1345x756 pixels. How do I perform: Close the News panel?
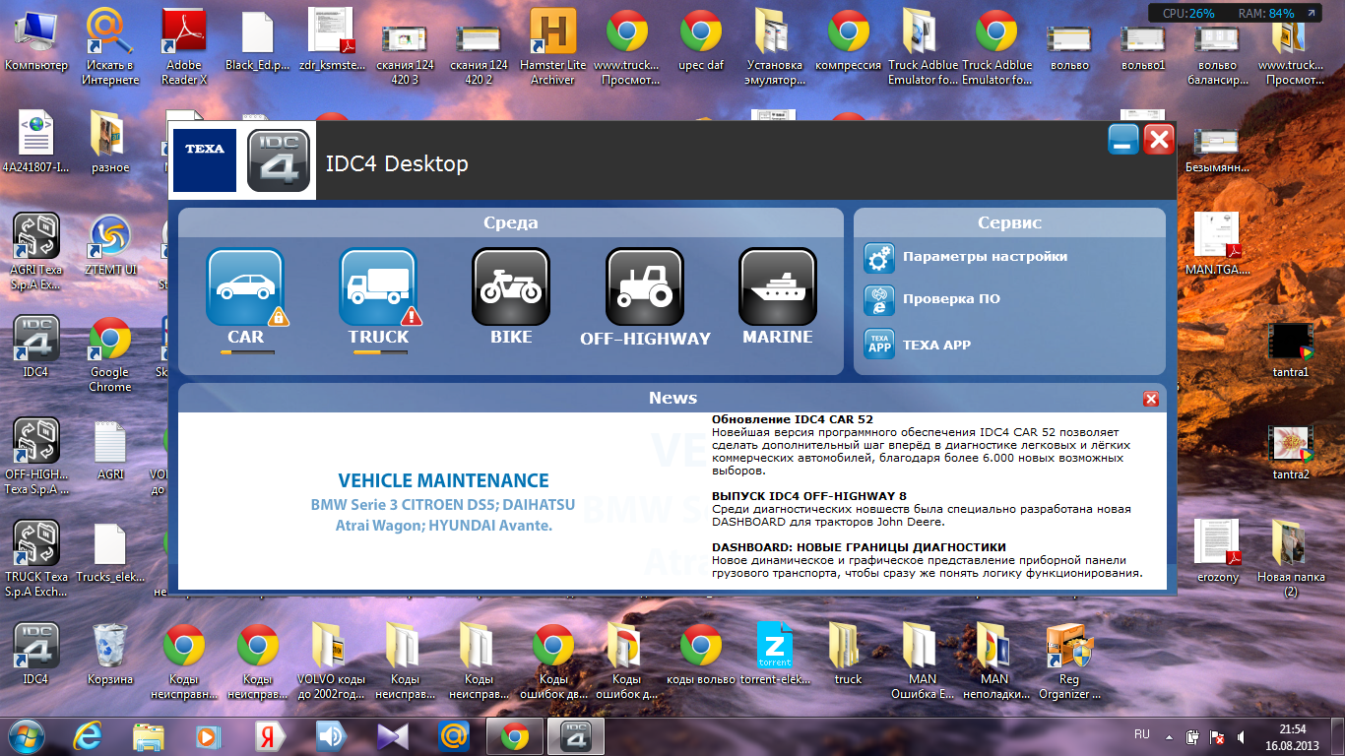[x=1150, y=399]
